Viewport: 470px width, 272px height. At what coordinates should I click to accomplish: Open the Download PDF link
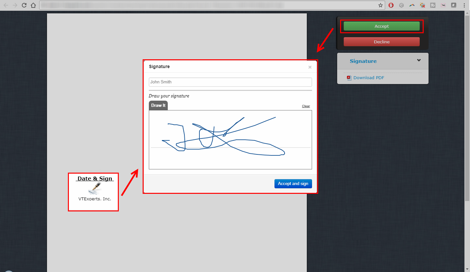[x=368, y=78]
